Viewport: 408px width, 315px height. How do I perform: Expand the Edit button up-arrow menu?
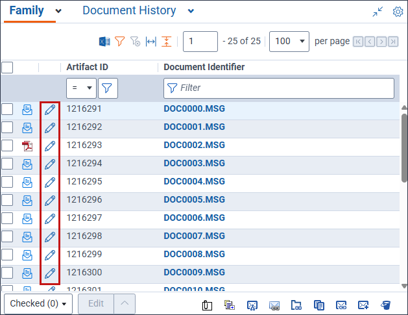pyautogui.click(x=125, y=303)
